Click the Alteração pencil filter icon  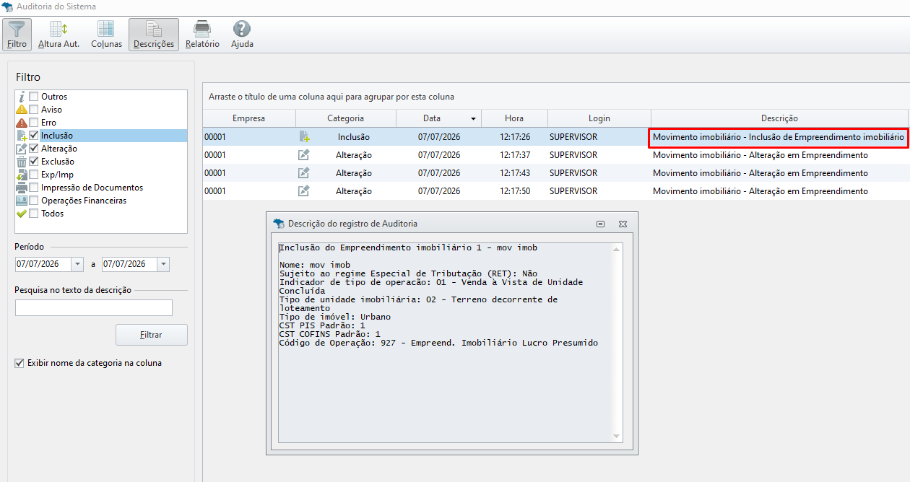coord(22,149)
